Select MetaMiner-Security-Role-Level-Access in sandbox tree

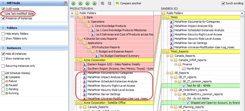tap(198, 39)
